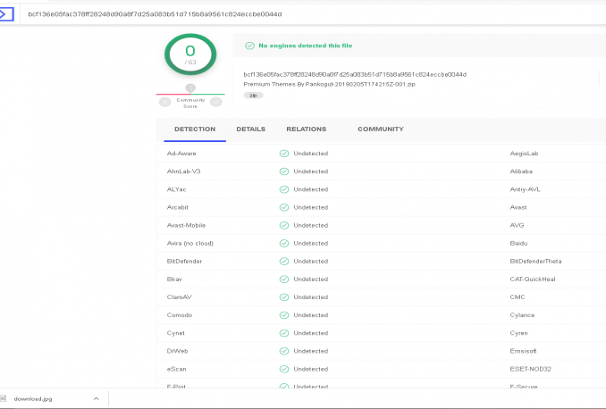Viewport: 606px width, 409px height.
Task: Switch to the DETECTION tab
Action: (x=195, y=129)
